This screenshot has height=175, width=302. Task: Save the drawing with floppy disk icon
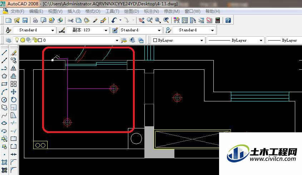point(25,20)
